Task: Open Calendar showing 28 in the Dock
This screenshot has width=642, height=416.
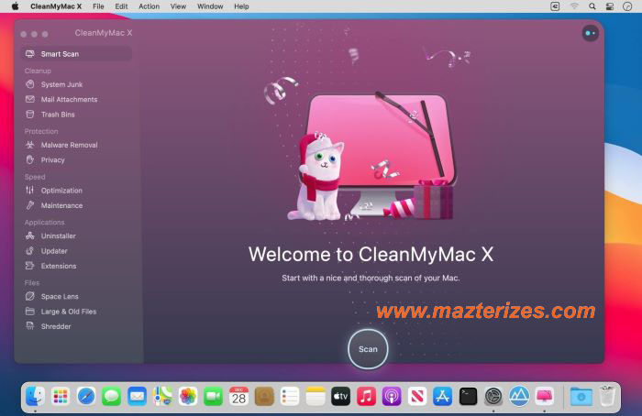Action: coord(238,397)
